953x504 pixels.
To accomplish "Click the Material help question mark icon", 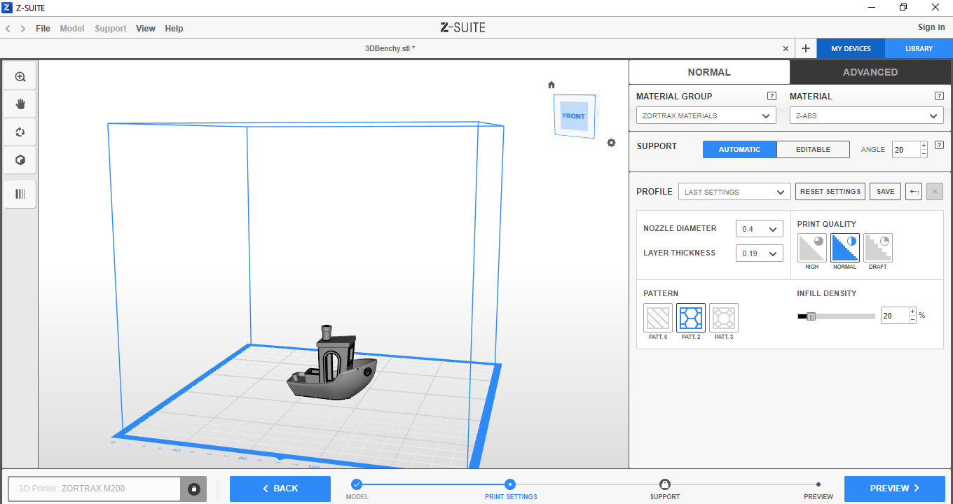I will [x=939, y=96].
